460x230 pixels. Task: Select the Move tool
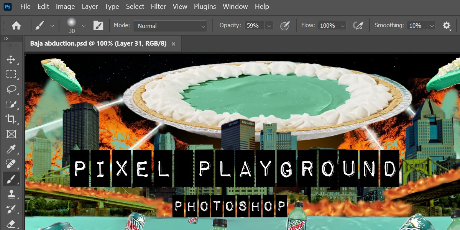(x=11, y=59)
